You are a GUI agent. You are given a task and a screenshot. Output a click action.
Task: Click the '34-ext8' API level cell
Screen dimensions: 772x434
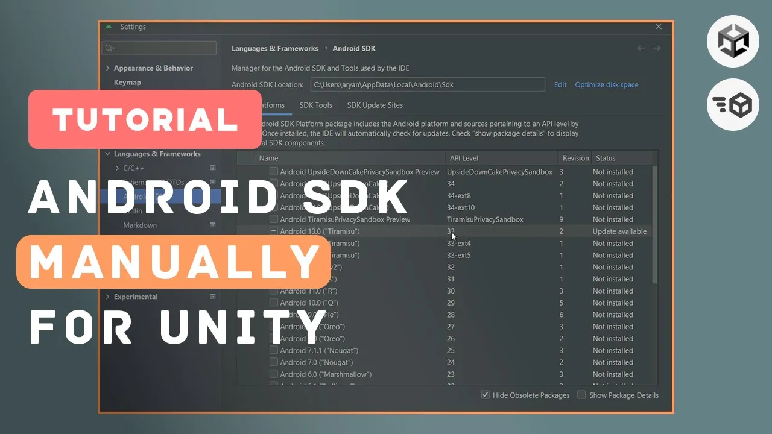(459, 196)
